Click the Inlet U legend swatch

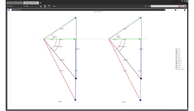(x=176, y=53)
